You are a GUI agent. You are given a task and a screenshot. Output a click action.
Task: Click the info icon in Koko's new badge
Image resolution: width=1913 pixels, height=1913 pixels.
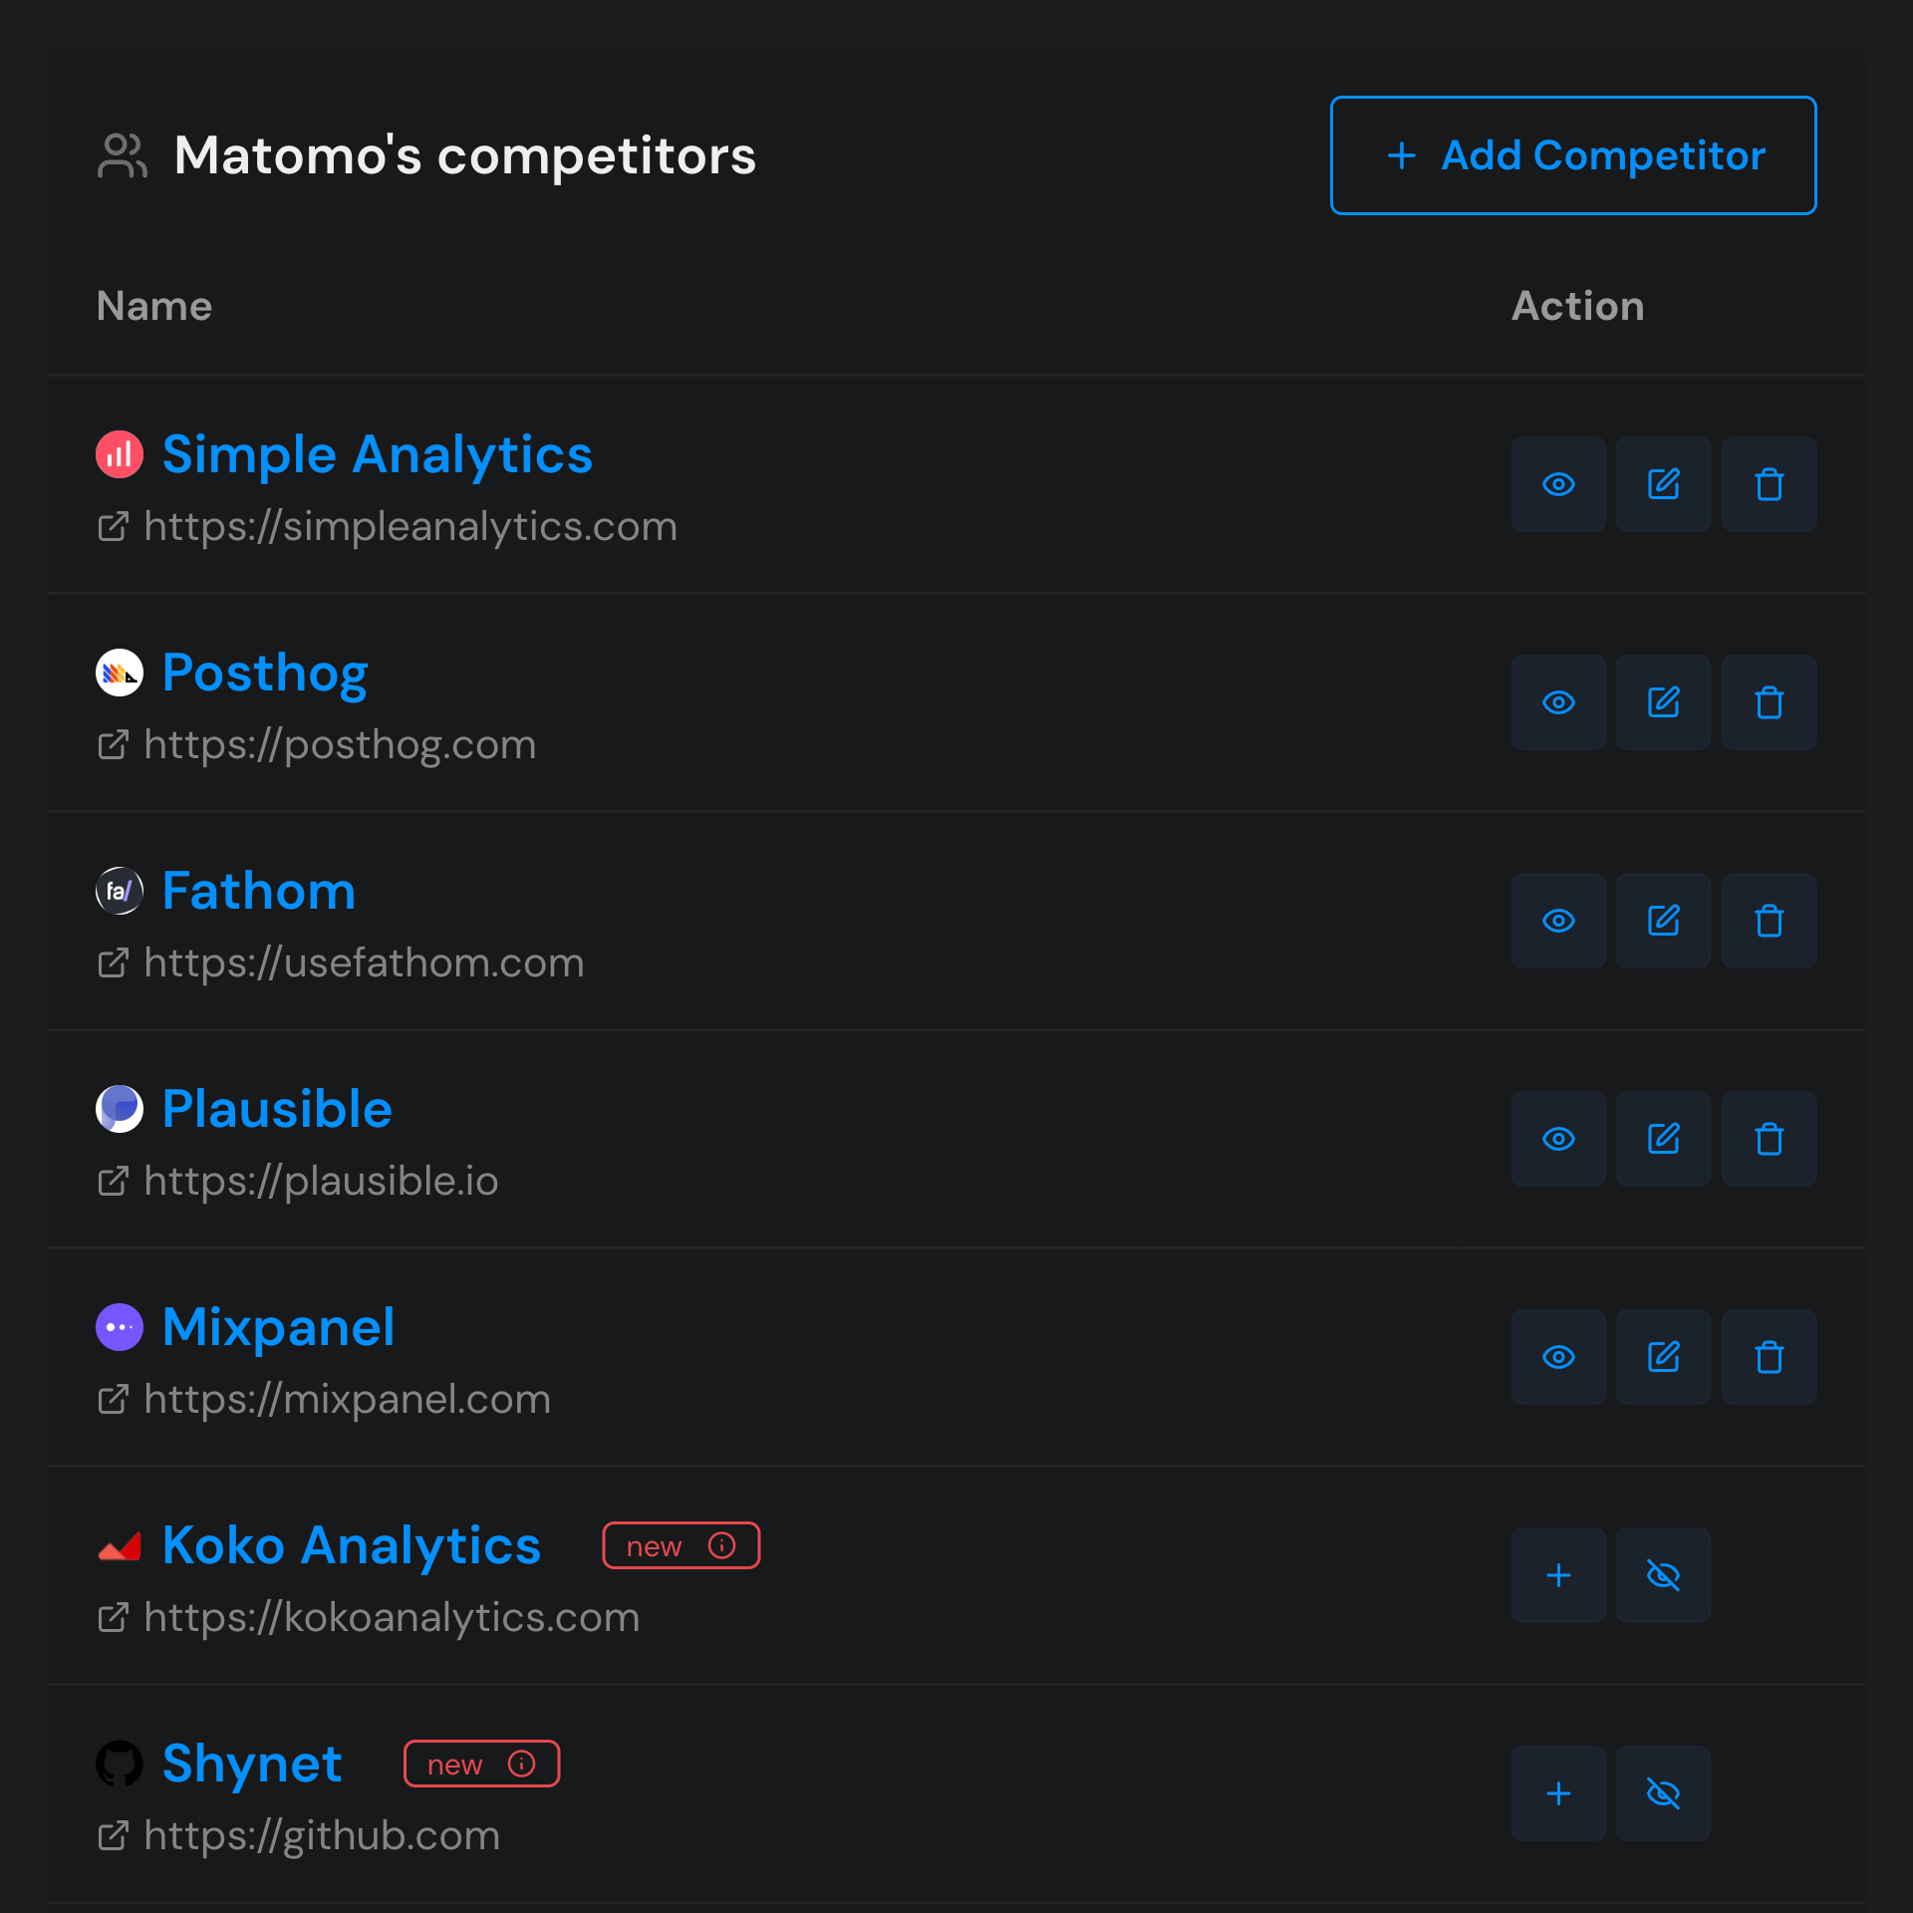(720, 1545)
